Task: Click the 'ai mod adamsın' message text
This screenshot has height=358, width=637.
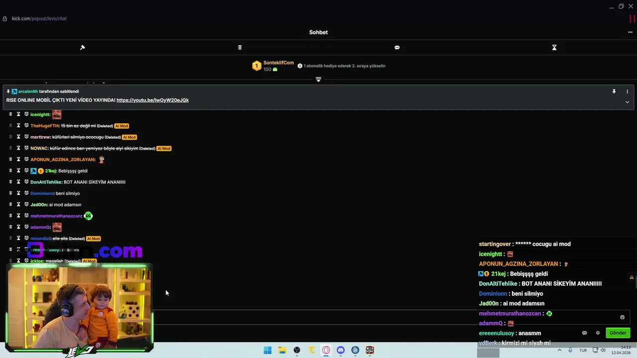Action: tap(65, 205)
